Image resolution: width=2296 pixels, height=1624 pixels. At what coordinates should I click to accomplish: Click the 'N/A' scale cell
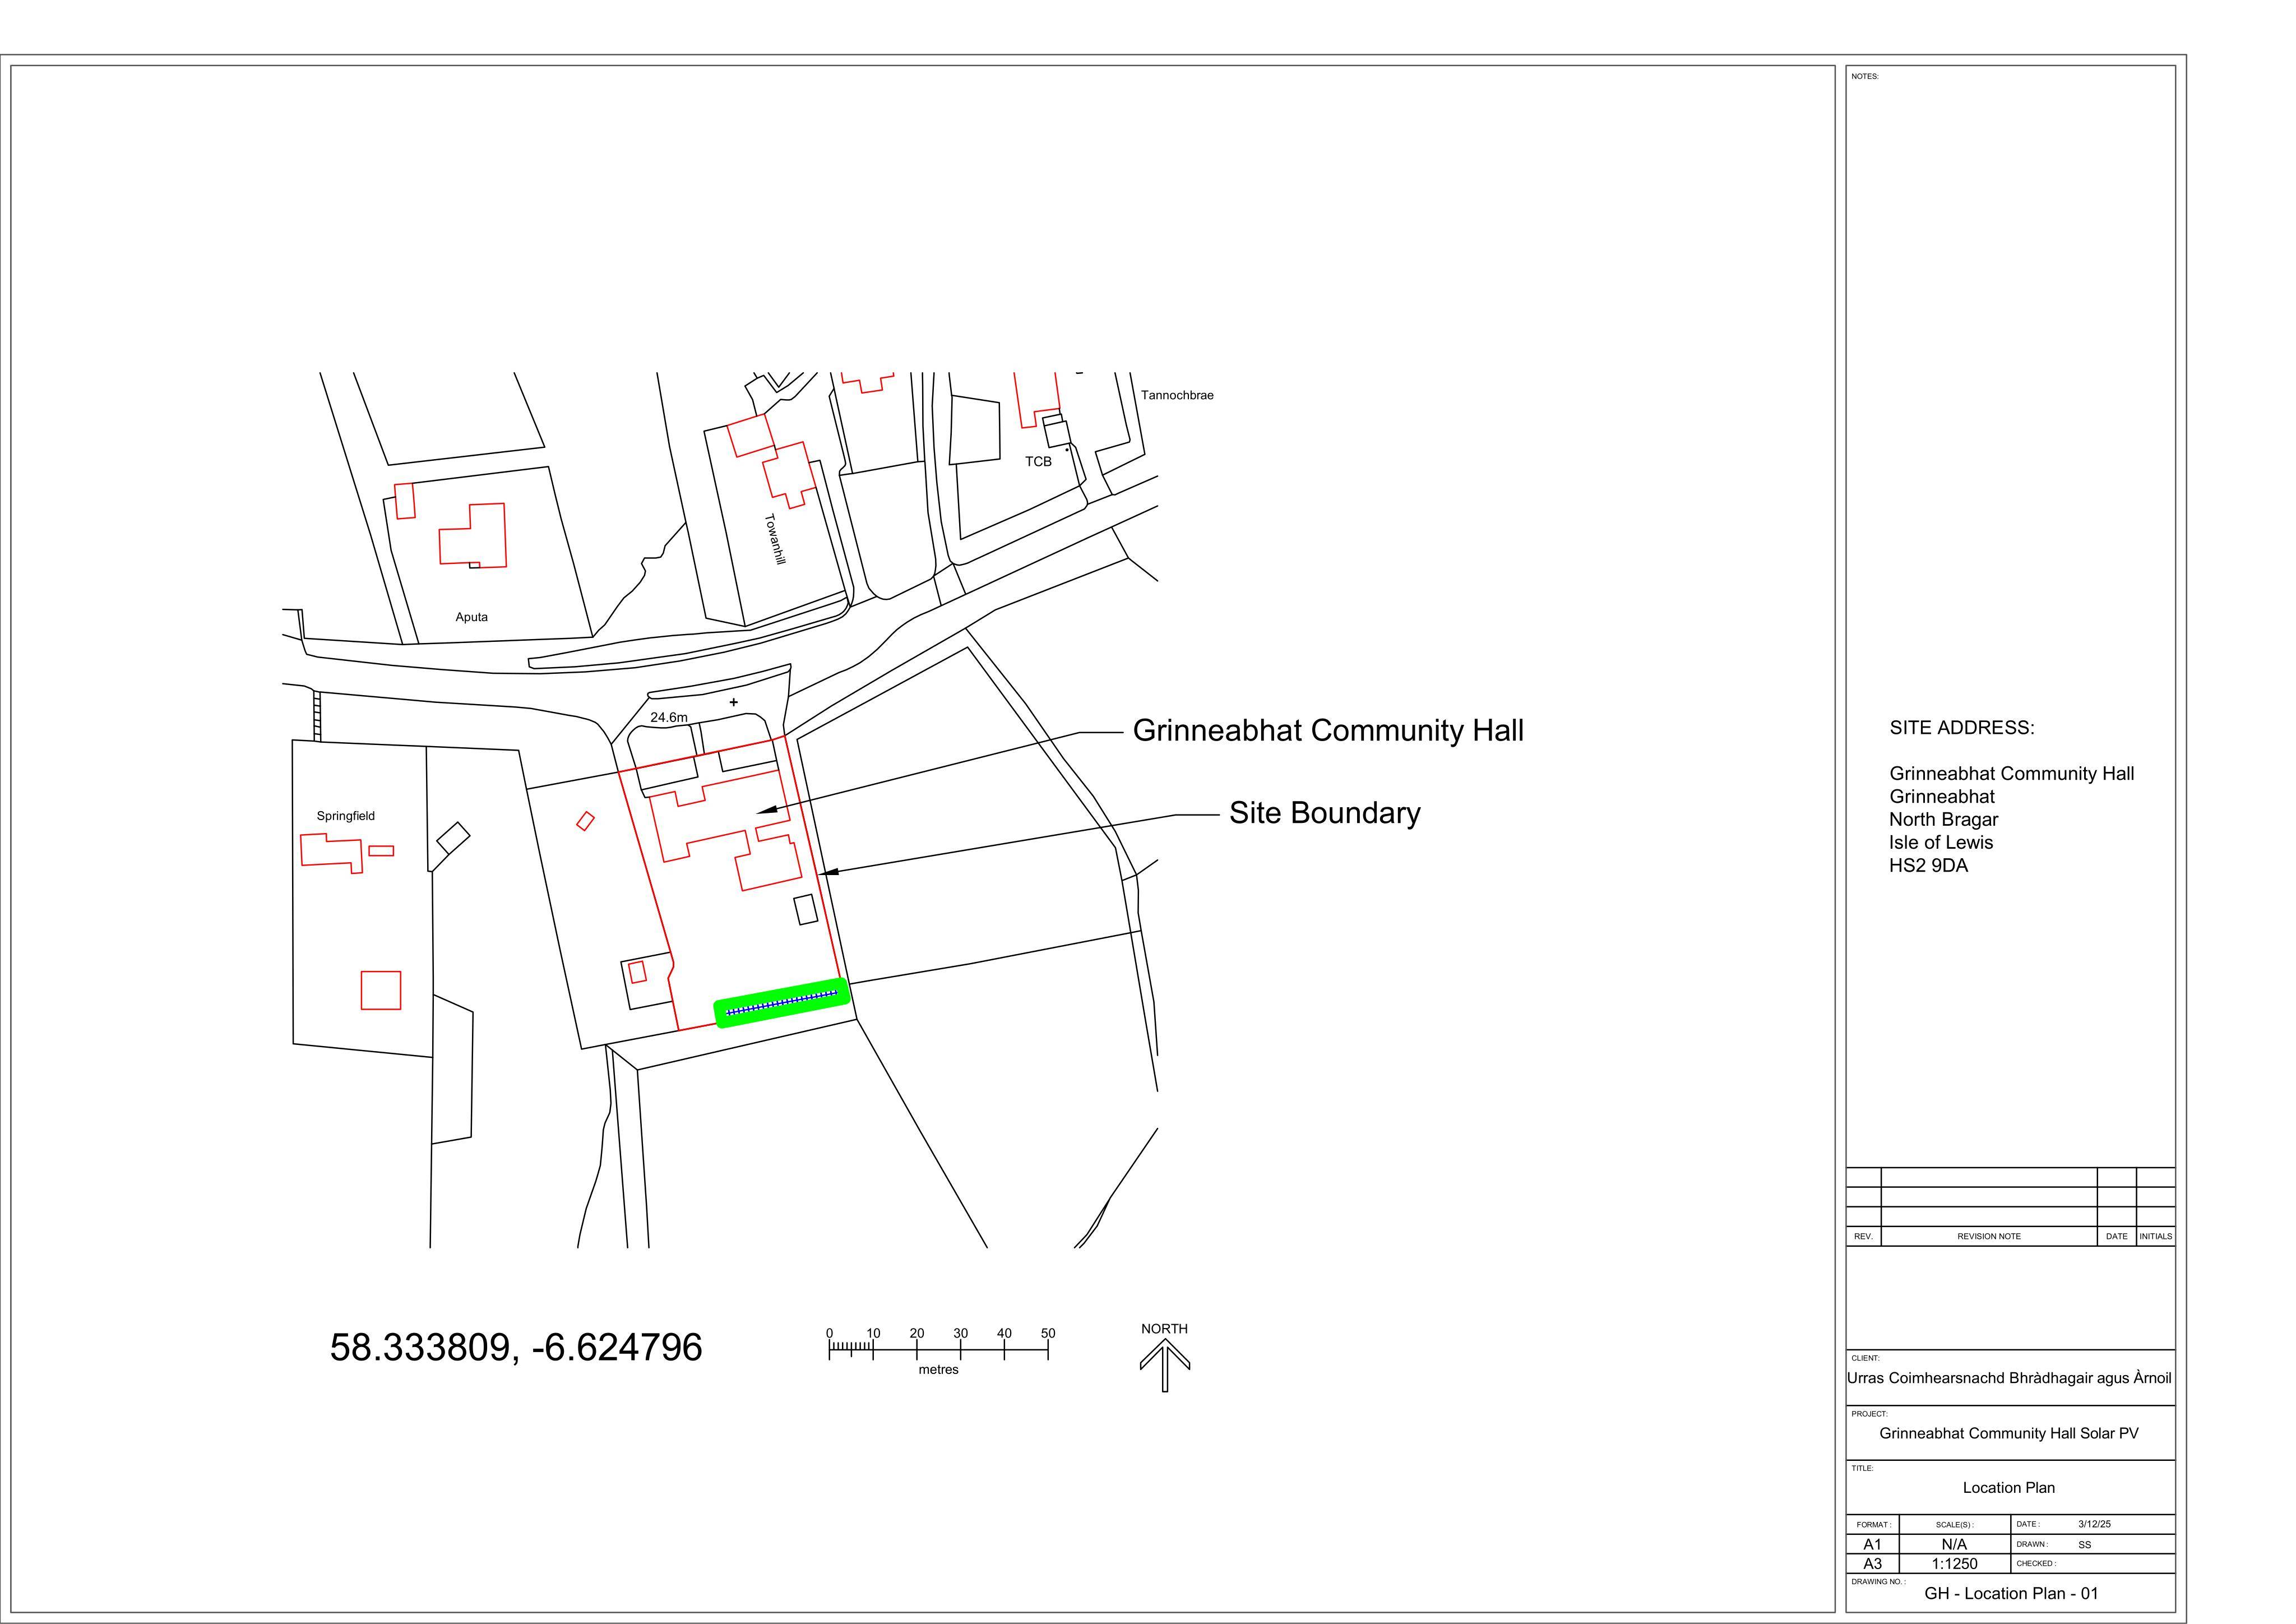[x=1954, y=1545]
